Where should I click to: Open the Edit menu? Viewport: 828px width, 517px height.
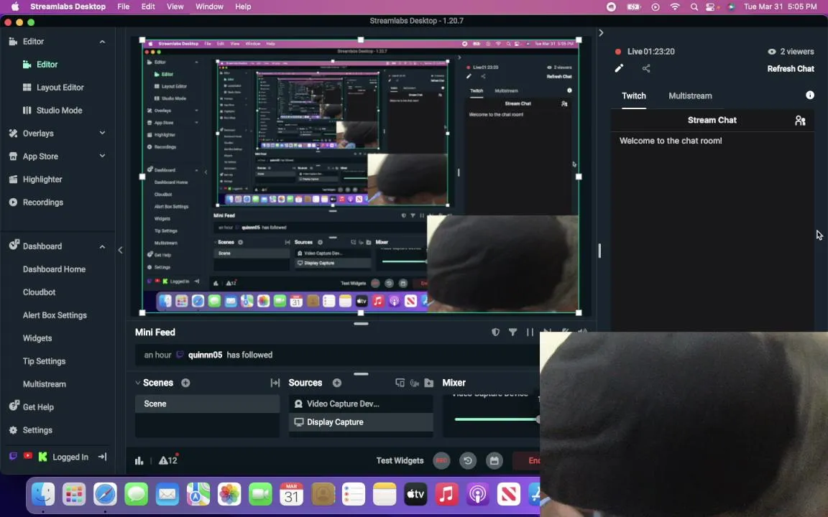[x=148, y=6]
